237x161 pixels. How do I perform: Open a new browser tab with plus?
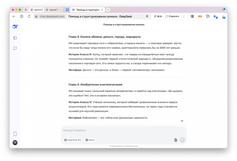(x=108, y=10)
